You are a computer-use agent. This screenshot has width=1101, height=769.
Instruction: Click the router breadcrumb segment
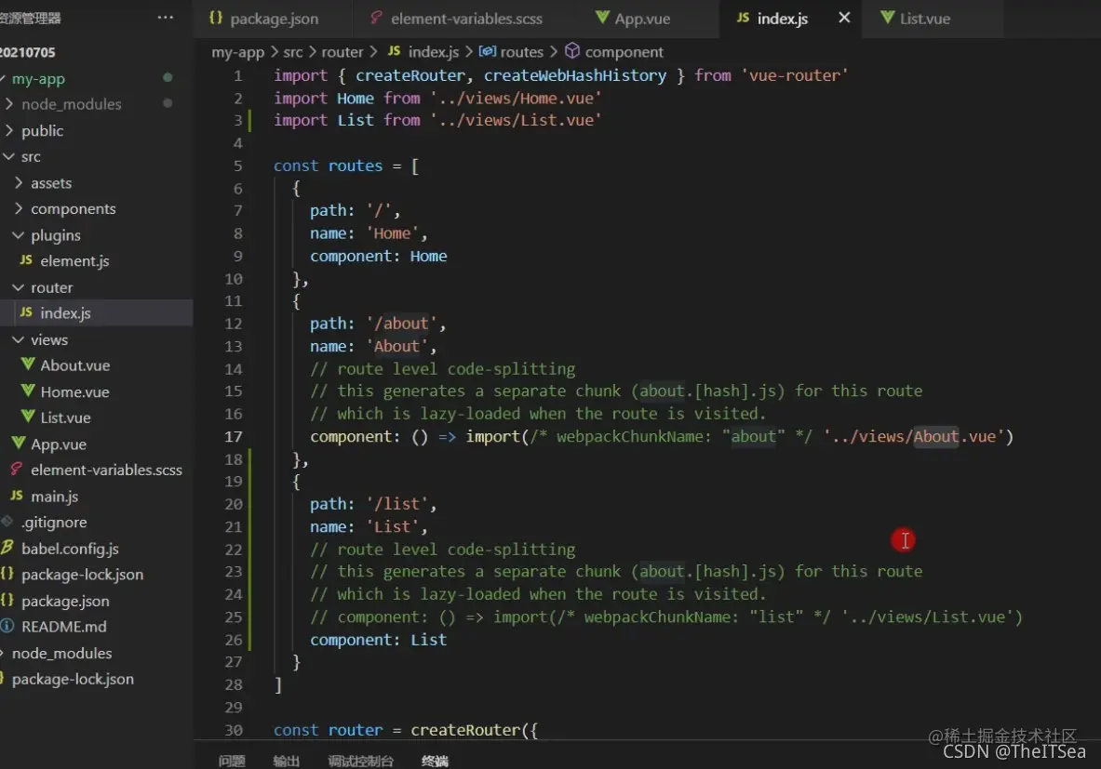[x=342, y=52]
